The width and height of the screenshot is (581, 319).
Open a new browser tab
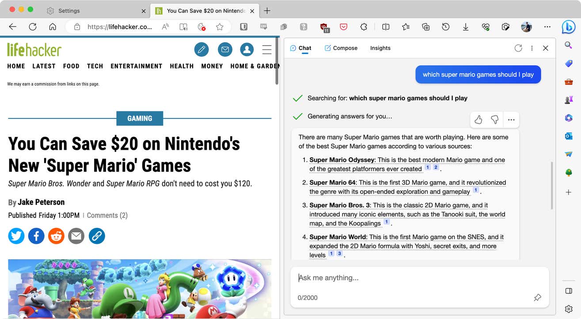click(x=267, y=11)
